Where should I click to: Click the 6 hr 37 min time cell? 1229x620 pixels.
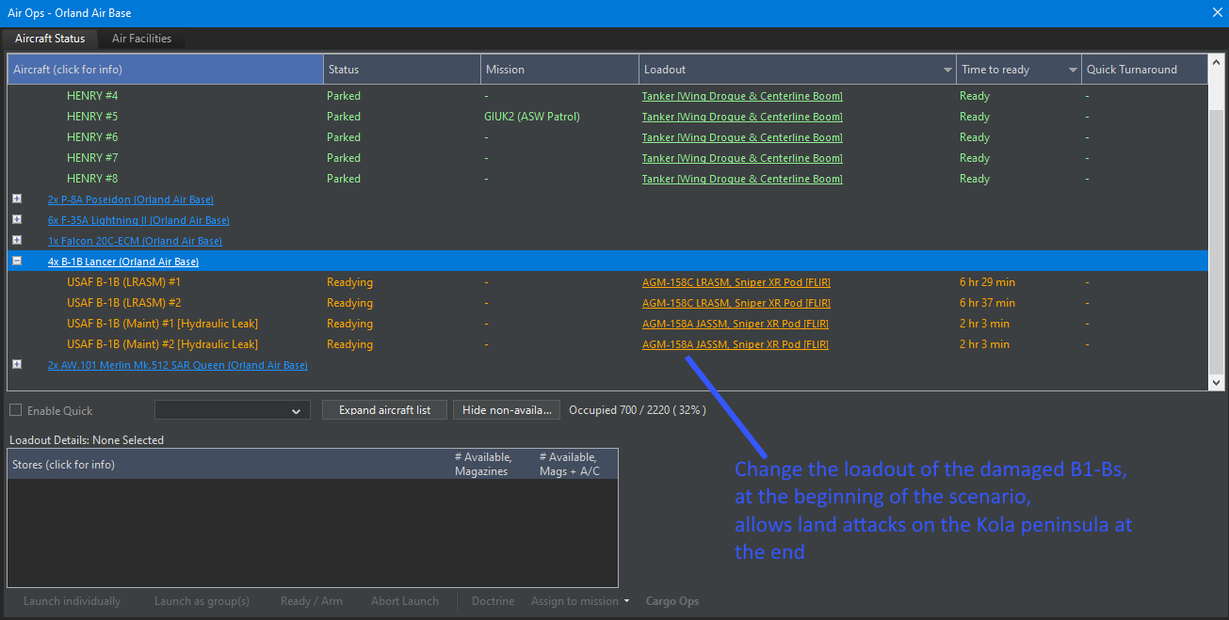(987, 303)
